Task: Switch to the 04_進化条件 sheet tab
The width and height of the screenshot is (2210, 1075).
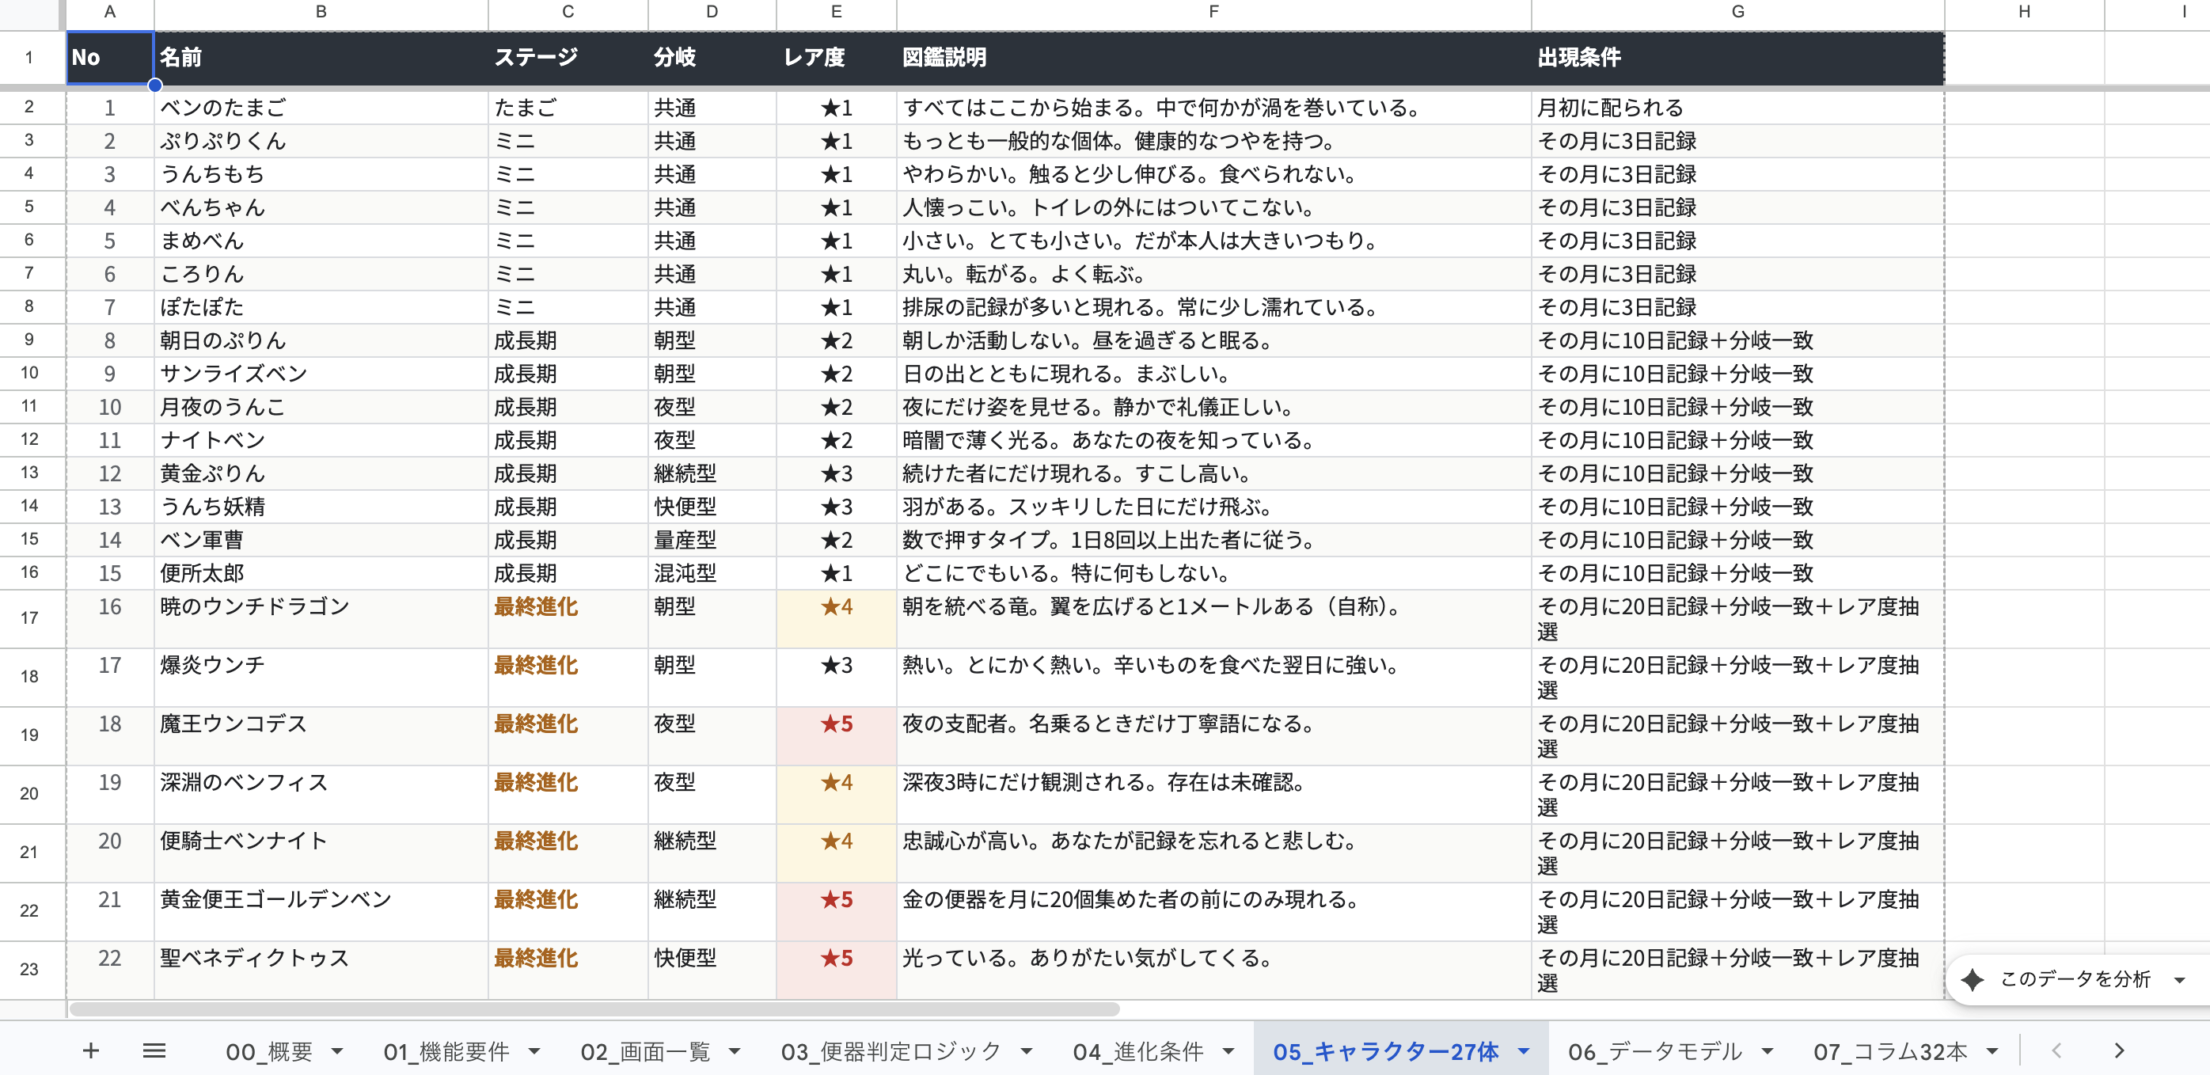Action: [1138, 1051]
